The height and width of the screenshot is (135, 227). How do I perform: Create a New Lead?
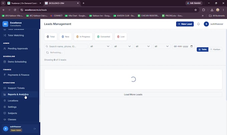pyautogui.click(x=185, y=24)
